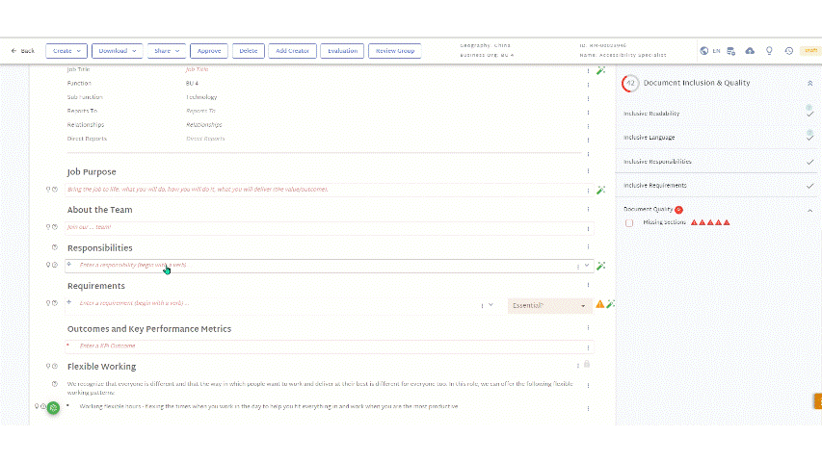This screenshot has height=462, width=822.
Task: Open the version history clock icon
Action: [789, 51]
